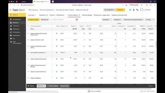Open Конструктор Турбо-страниц

pyautogui.click(x=65, y=10)
